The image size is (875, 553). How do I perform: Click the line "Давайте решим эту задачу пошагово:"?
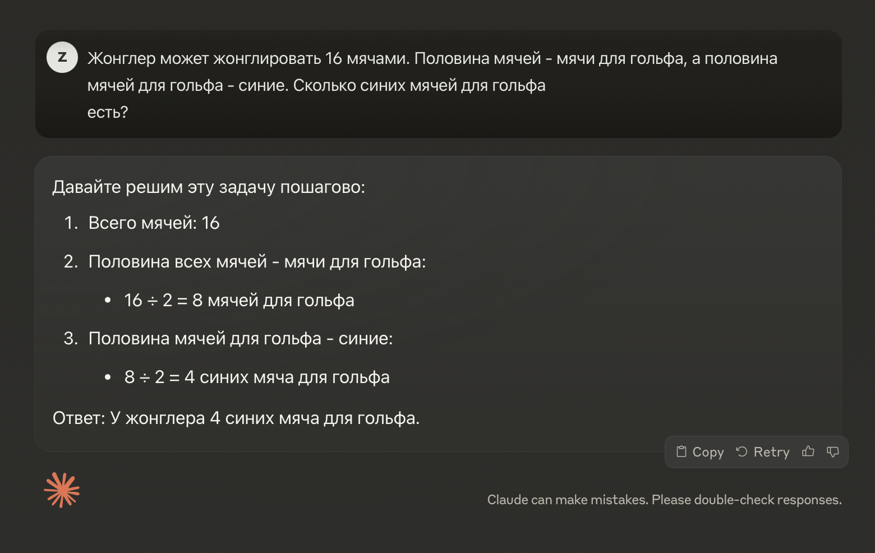click(209, 187)
